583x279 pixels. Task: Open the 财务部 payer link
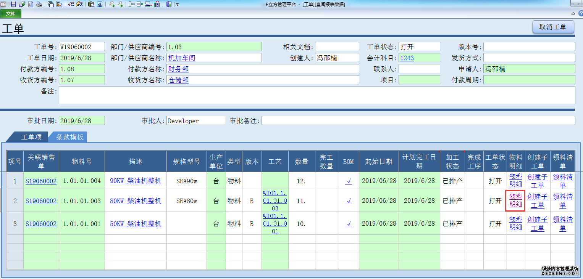[x=178, y=69]
